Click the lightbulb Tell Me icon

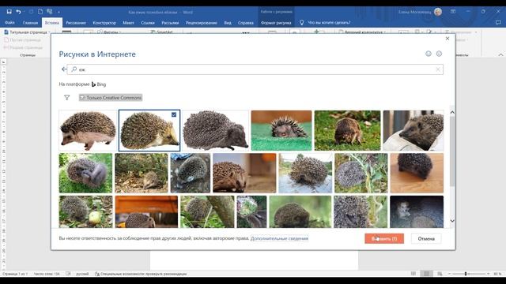[x=301, y=23]
